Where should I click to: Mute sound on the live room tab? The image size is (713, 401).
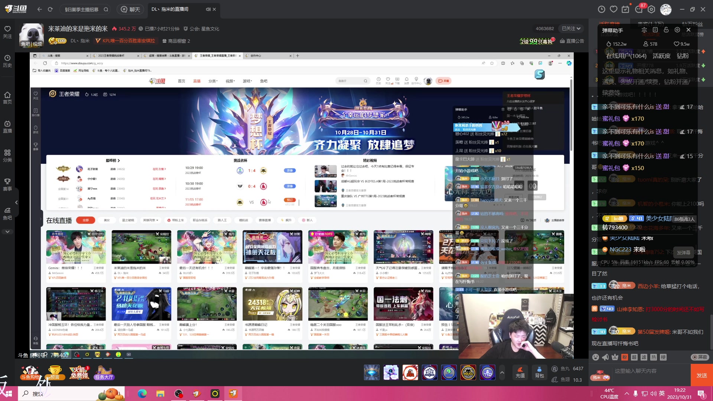[208, 9]
